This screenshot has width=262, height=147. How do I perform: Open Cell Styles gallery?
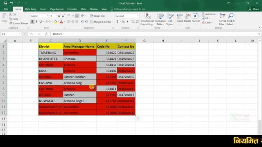click(170, 19)
